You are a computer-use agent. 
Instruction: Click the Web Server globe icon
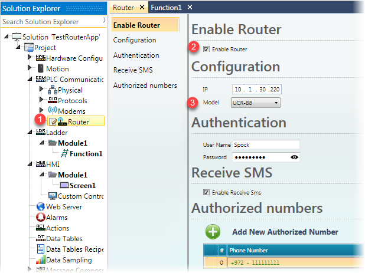coord(40,207)
